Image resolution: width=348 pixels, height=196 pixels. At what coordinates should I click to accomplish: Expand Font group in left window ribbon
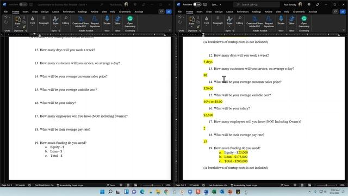click(33, 21)
